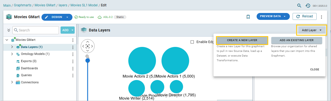Open the graphmart three-dot options menu
The image size is (331, 101).
point(322,17)
